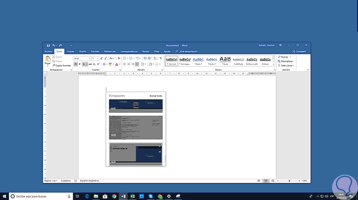Click the Escribe aquí para buscar box

(41, 196)
